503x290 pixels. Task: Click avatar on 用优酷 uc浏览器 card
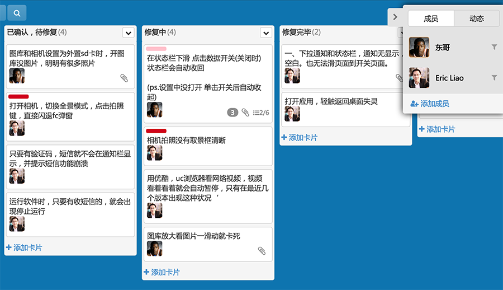(x=155, y=211)
